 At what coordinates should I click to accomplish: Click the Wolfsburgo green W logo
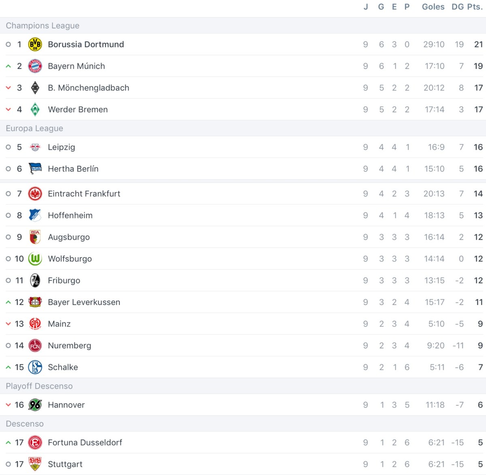click(x=35, y=259)
